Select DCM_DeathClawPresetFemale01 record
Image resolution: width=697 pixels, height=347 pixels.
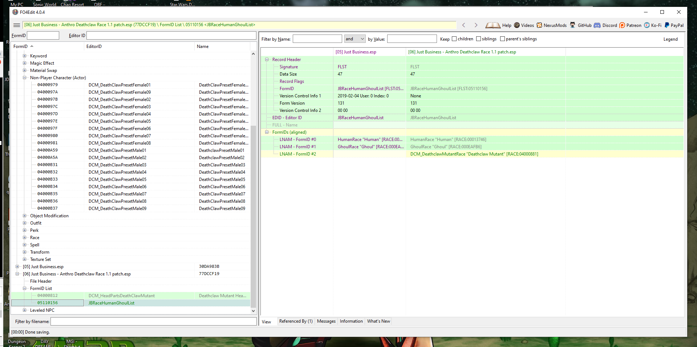click(x=131, y=85)
